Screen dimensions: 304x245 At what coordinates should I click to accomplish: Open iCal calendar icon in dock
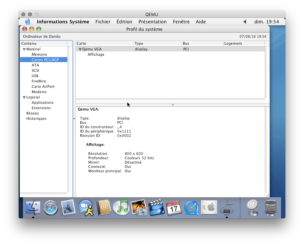[x=174, y=208]
